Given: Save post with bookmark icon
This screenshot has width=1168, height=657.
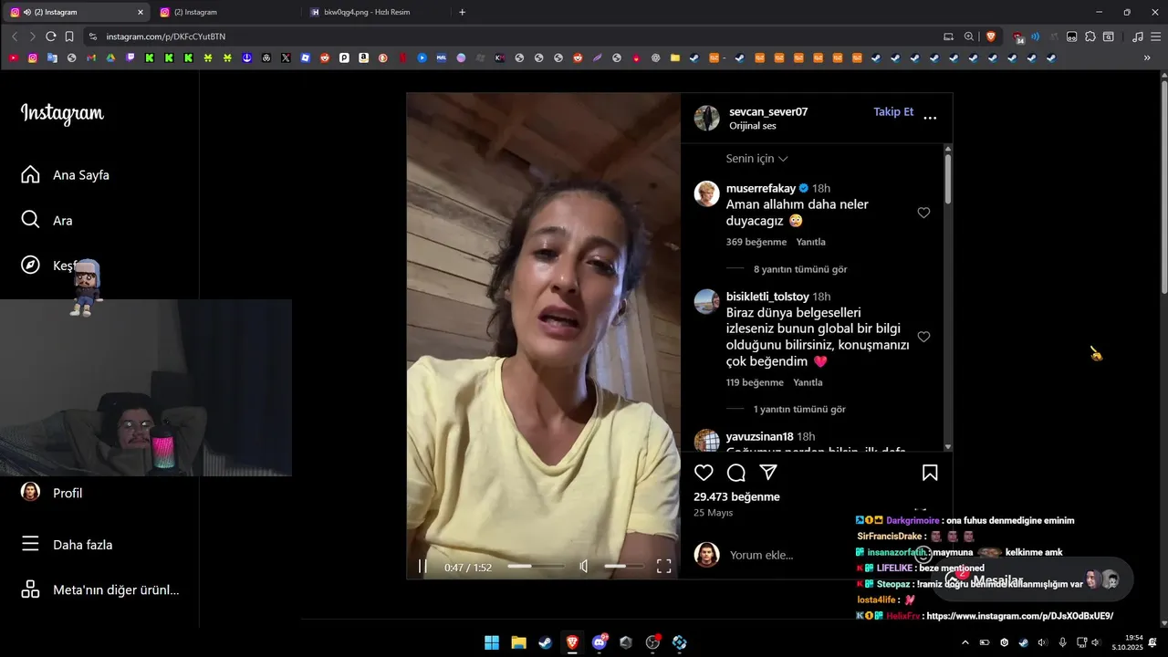Looking at the screenshot, I should [x=930, y=473].
